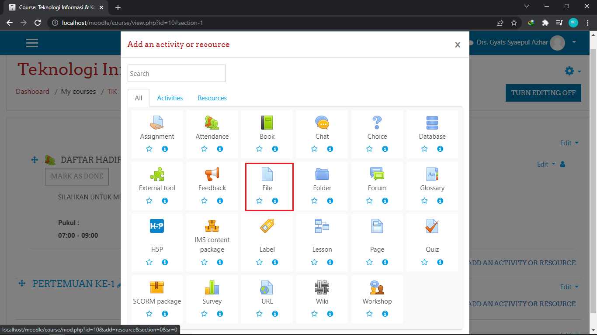Choose the Attendance activity icon

point(212,123)
